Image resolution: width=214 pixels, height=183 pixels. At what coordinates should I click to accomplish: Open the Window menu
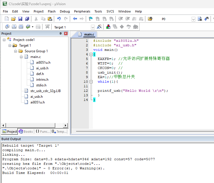pos(125,11)
